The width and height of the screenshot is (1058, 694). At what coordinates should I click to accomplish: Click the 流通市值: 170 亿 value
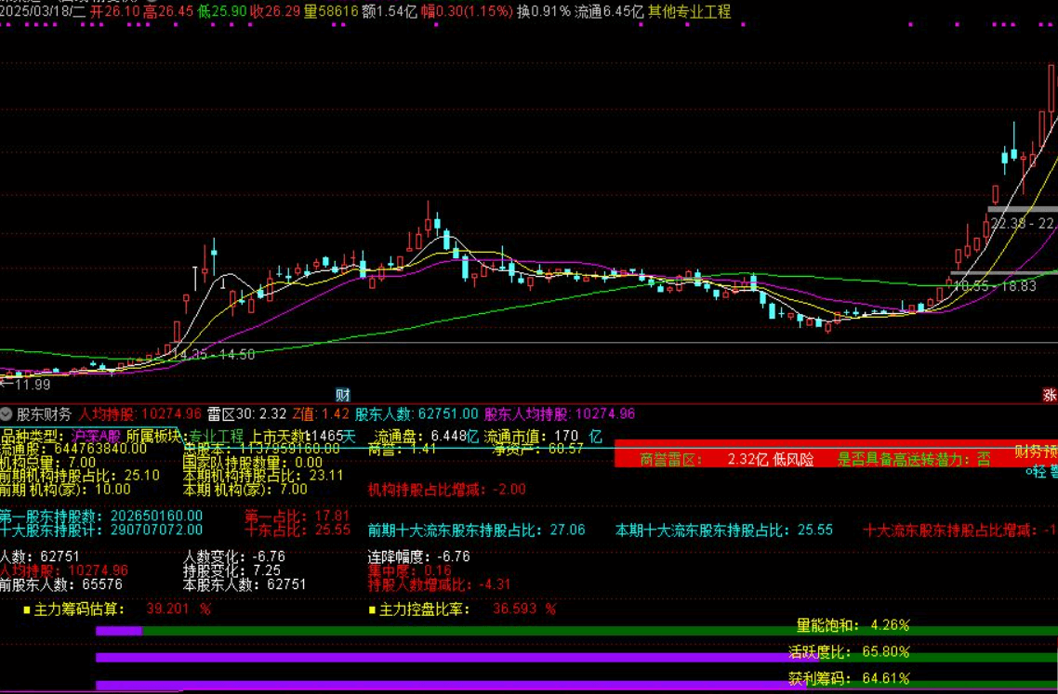click(x=542, y=436)
